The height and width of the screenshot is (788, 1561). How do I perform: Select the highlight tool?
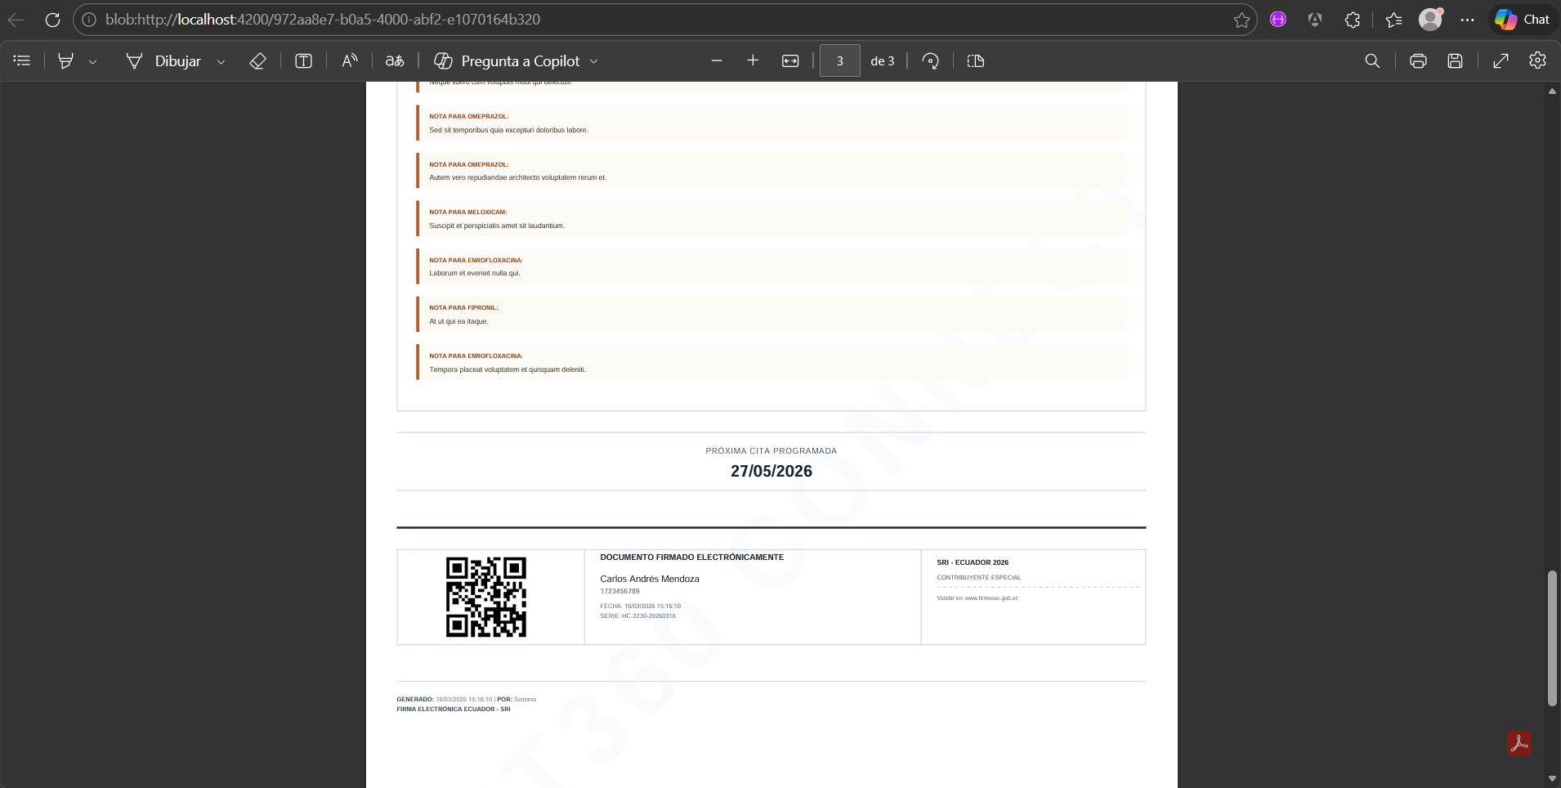click(x=66, y=60)
